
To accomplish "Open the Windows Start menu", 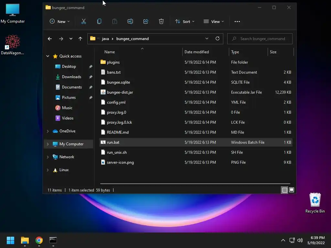I will pos(10,240).
